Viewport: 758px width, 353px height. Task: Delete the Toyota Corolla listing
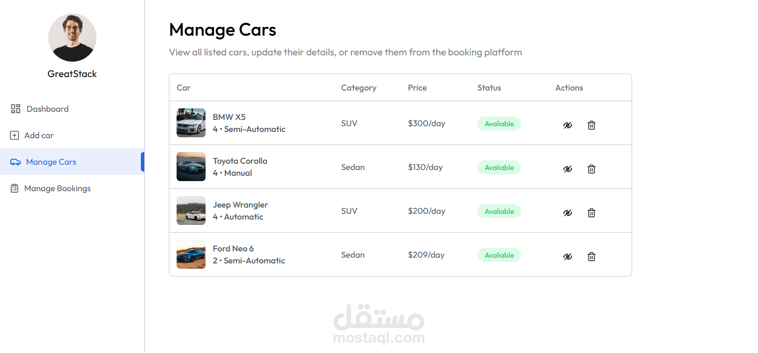591,169
